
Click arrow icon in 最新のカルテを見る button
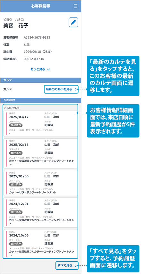point(76,89)
